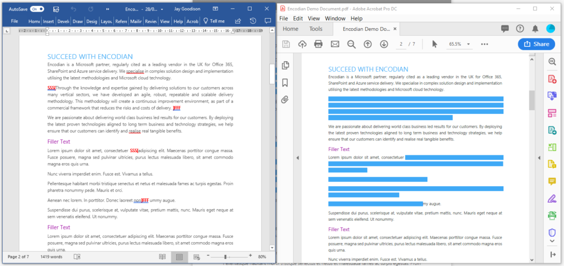Click Export PDF tool in right pane
Image resolution: width=564 pixels, height=266 pixels.
click(x=552, y=96)
